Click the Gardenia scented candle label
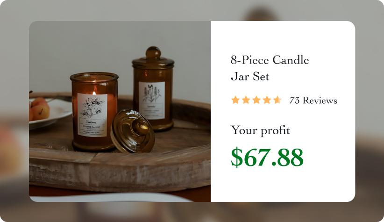This screenshot has width=384, height=222. click(x=92, y=115)
